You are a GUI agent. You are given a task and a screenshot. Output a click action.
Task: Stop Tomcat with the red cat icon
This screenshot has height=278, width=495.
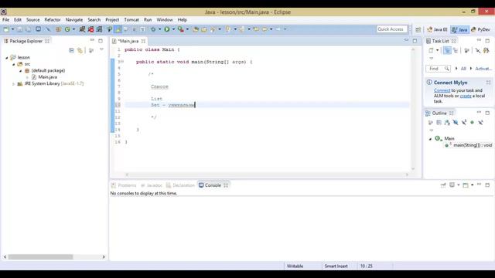(x=91, y=29)
